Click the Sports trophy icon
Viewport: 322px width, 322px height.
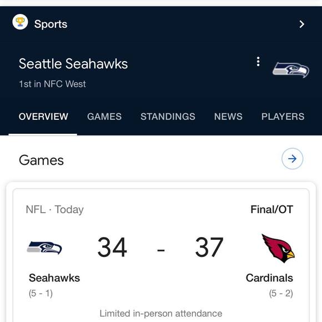pyautogui.click(x=20, y=22)
